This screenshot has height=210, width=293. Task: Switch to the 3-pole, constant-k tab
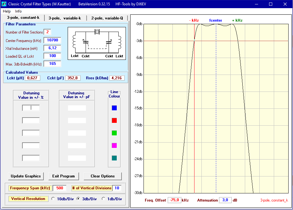coord(23,18)
